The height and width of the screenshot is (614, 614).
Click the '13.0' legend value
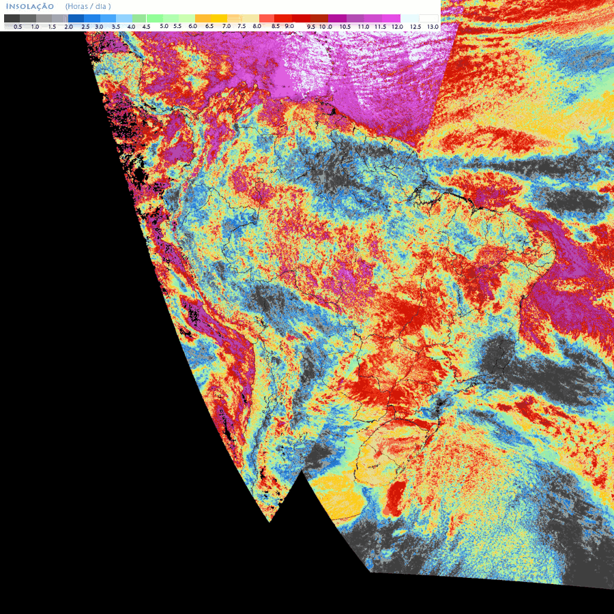(433, 27)
